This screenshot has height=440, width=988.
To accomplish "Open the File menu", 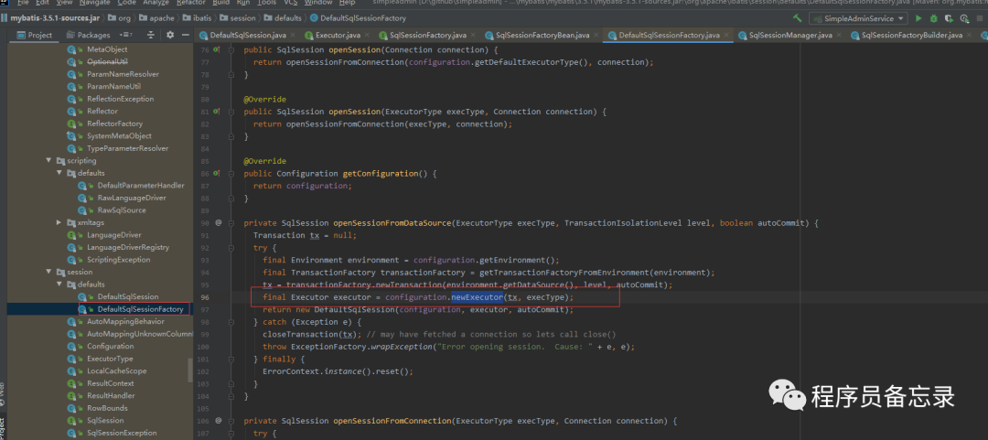I will [24, 3].
